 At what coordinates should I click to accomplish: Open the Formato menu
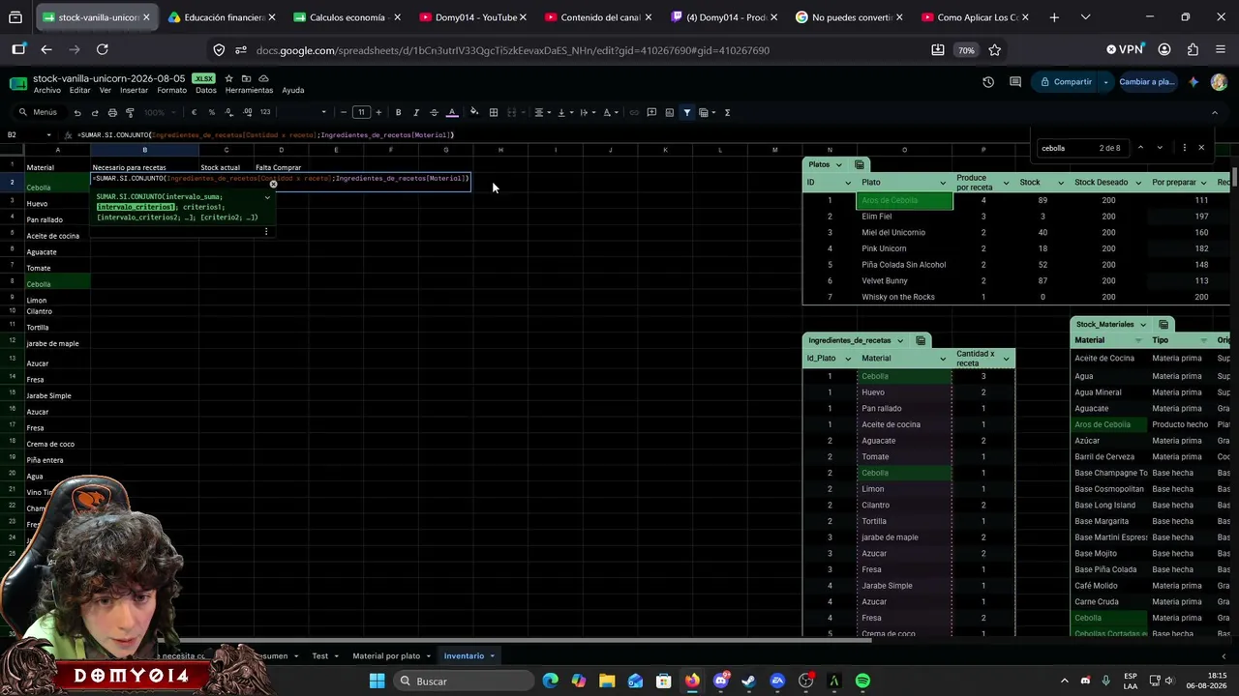click(171, 90)
